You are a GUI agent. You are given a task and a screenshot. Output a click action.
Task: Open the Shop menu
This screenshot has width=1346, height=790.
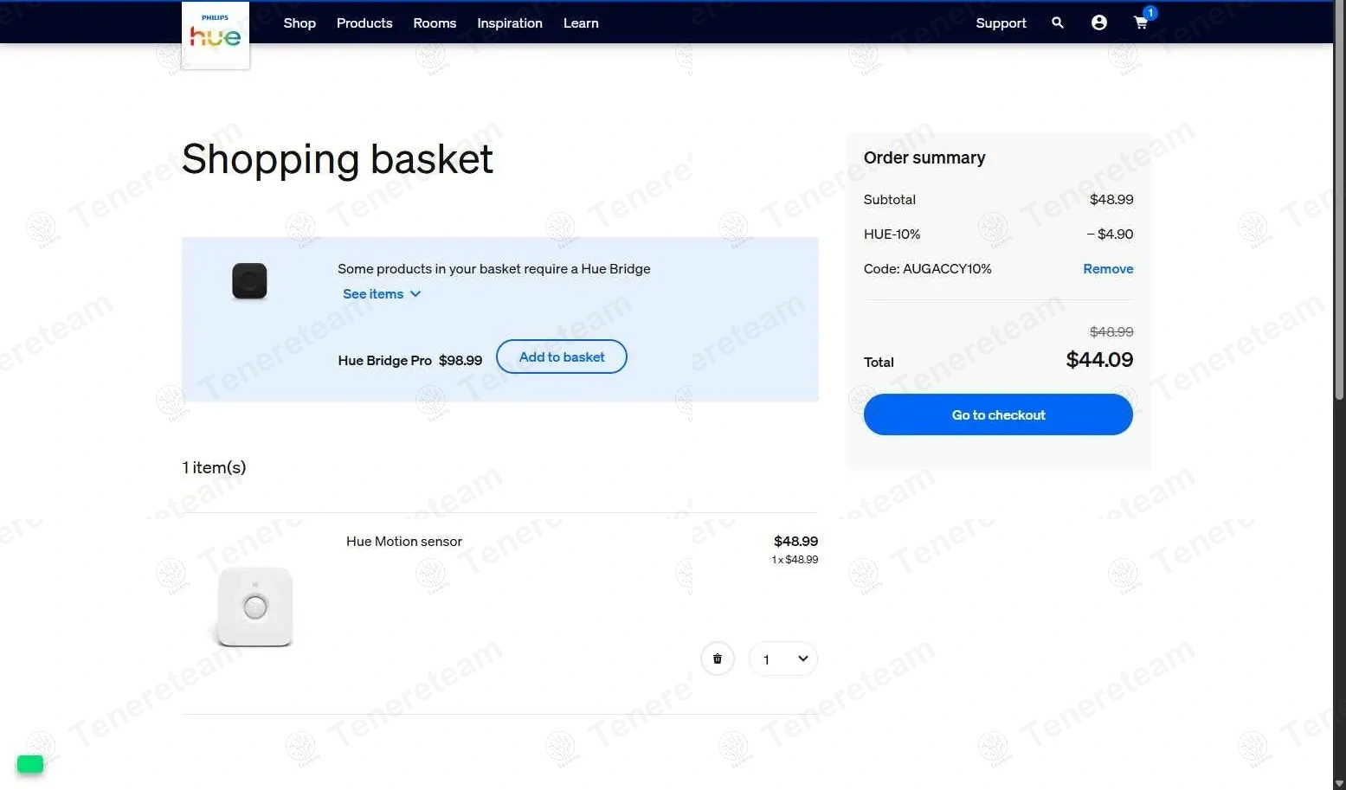[x=299, y=23]
